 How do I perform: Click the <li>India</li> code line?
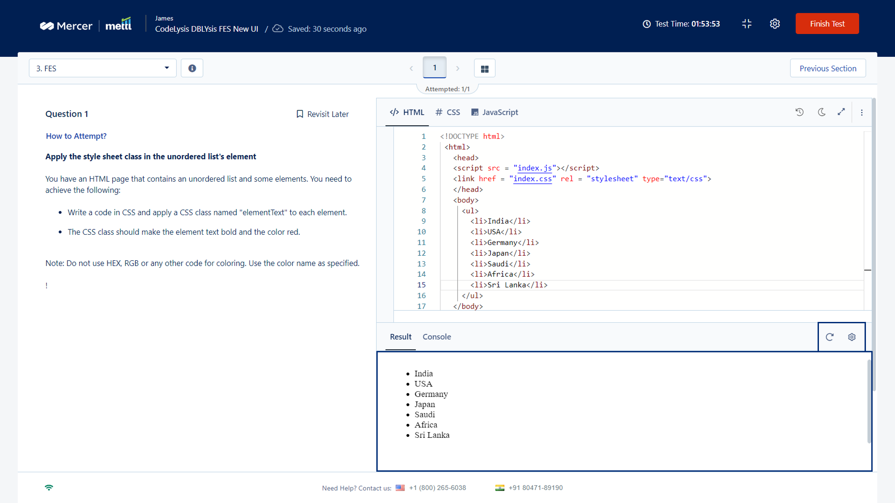[500, 221]
